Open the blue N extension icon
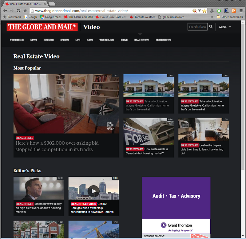 (x=226, y=11)
